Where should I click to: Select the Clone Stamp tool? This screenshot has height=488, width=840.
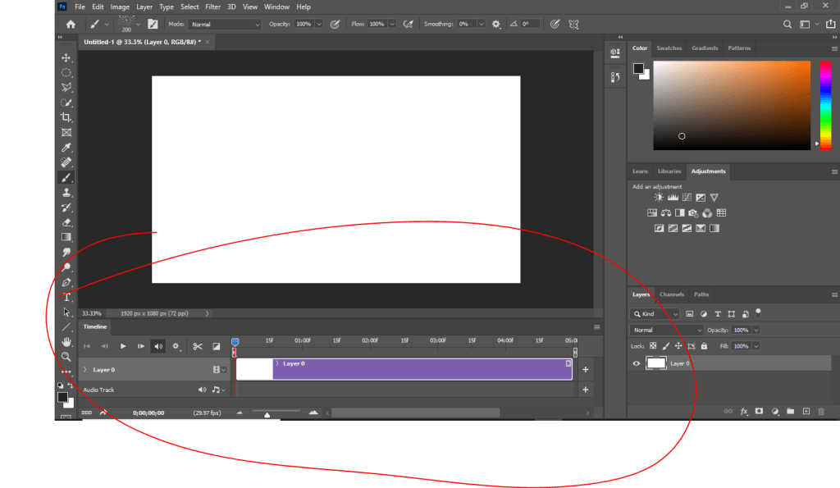[66, 193]
